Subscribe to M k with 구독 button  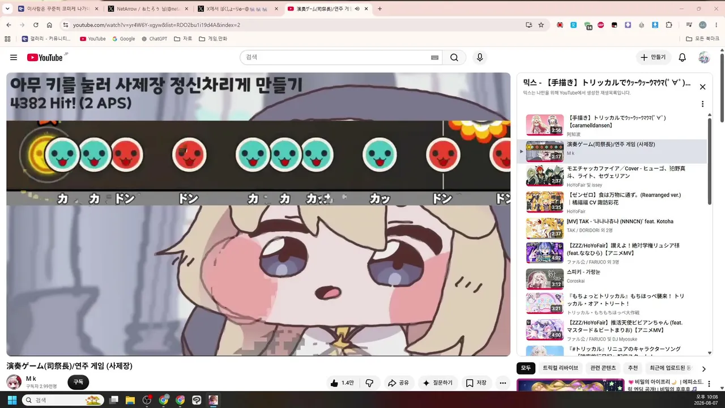pyautogui.click(x=78, y=382)
